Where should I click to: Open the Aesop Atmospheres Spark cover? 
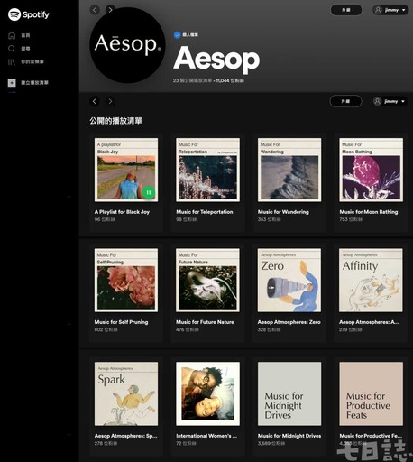pos(126,393)
